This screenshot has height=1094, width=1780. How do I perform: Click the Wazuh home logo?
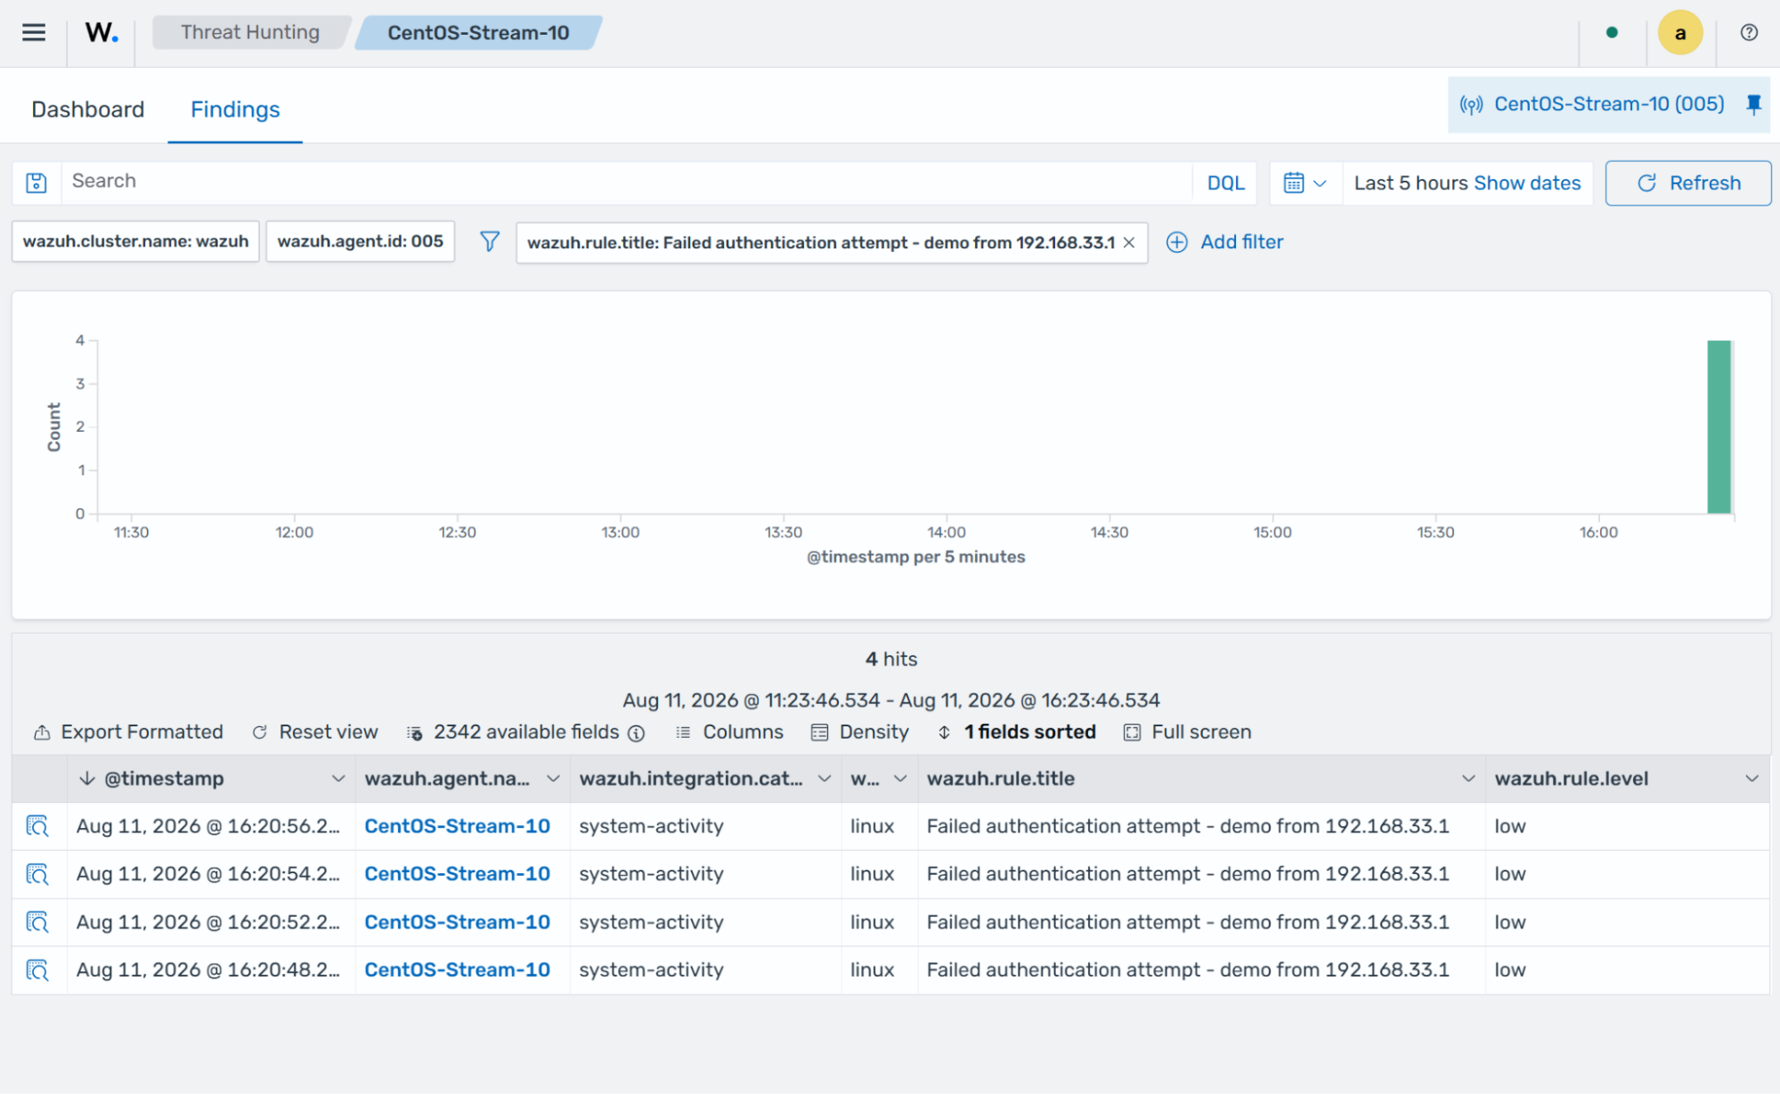point(102,33)
